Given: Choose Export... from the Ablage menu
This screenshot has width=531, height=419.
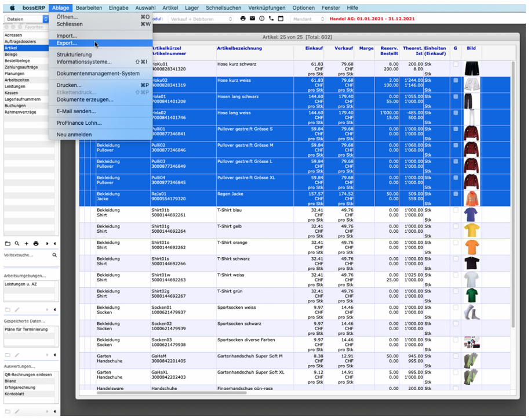Looking at the screenshot, I should tap(67, 43).
